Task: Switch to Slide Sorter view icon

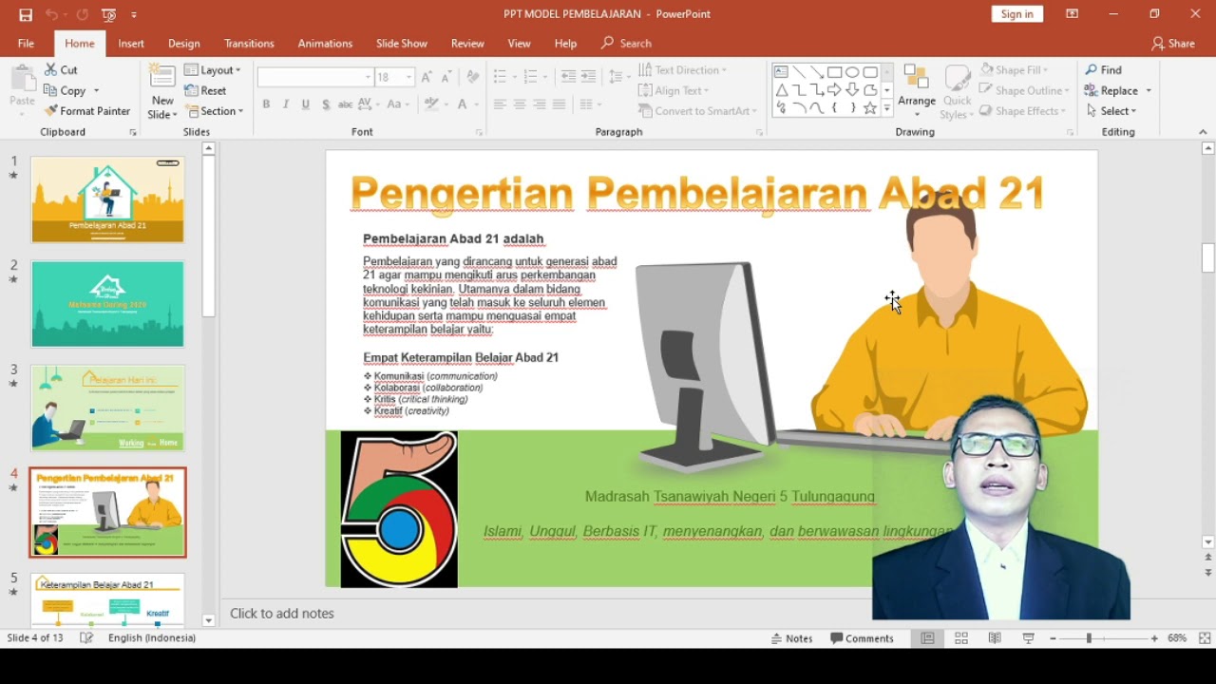Action: [961, 638]
